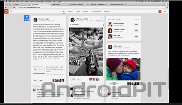Select the Friends circle tab
Screen dimensions: 182x105
pyautogui.click(x=85, y=12)
